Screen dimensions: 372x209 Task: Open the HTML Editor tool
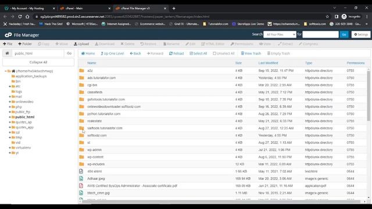coord(213,44)
